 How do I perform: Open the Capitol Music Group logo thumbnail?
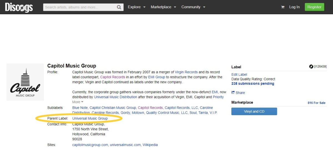pyautogui.click(x=25, y=82)
